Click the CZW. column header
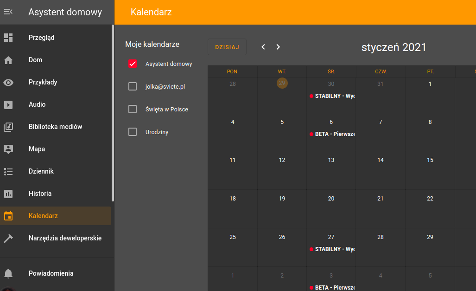Image resolution: width=476 pixels, height=291 pixels. [381, 72]
